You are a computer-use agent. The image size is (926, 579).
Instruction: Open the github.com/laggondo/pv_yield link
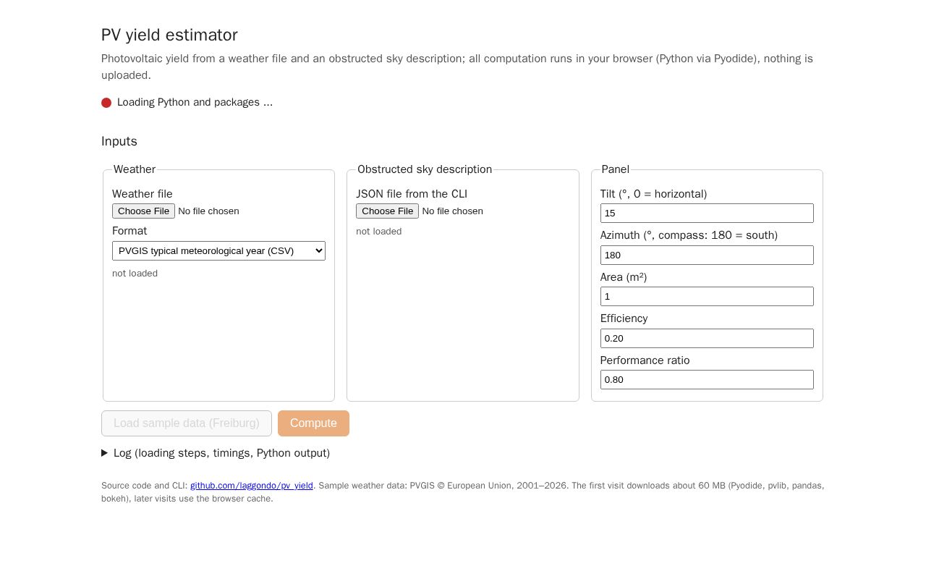(x=252, y=486)
